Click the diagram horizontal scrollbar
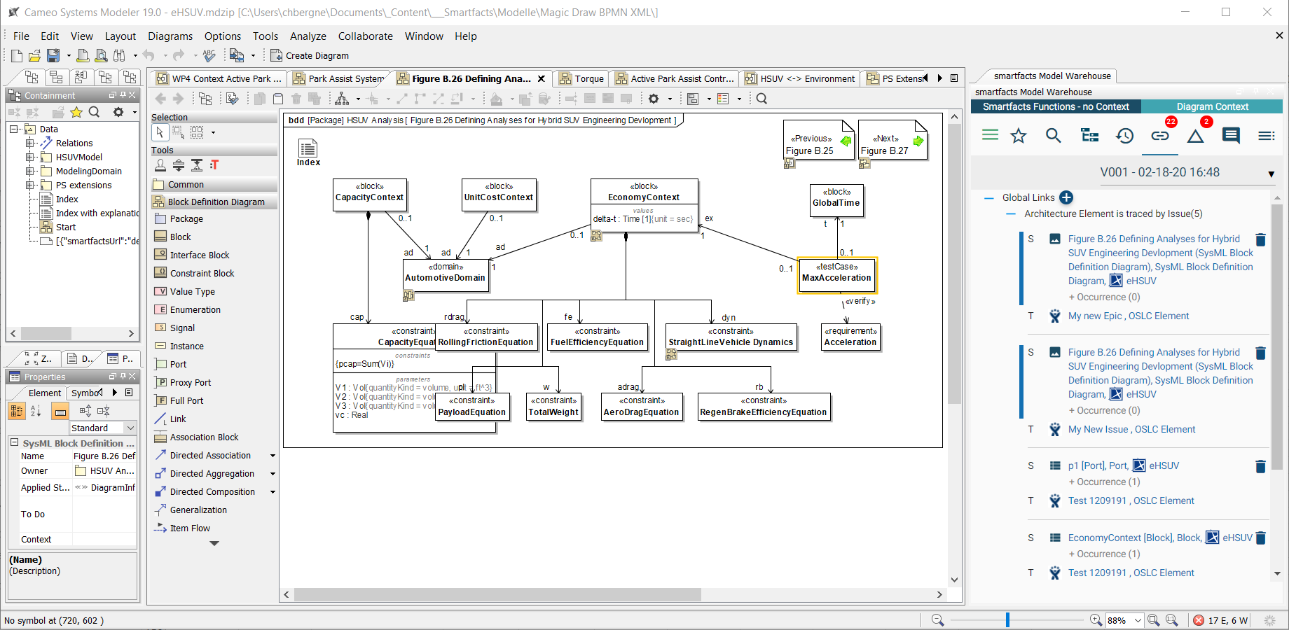1289x630 pixels. [x=497, y=594]
